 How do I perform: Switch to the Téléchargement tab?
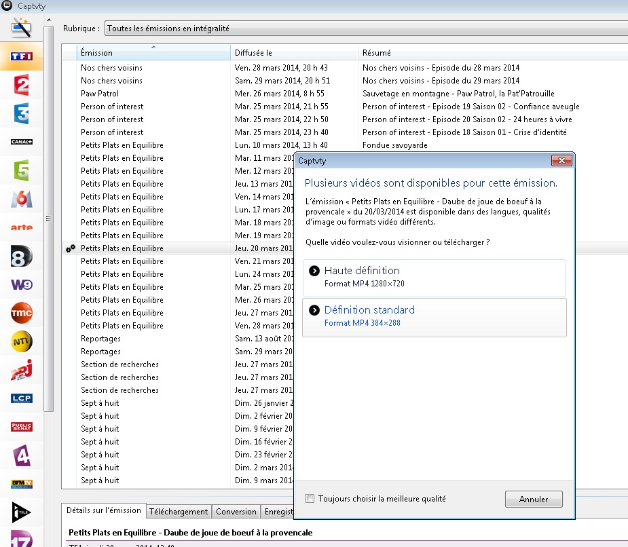[179, 512]
